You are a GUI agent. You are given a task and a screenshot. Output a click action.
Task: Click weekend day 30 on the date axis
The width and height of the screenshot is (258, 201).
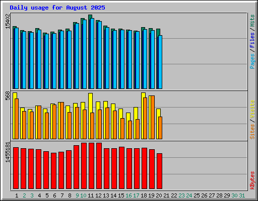(x=234, y=195)
